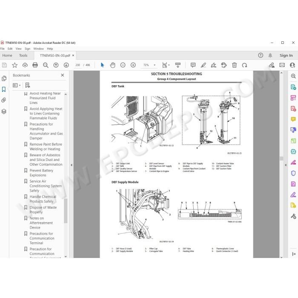Zoom in with plus icon
298x298 pixels.
133,65
